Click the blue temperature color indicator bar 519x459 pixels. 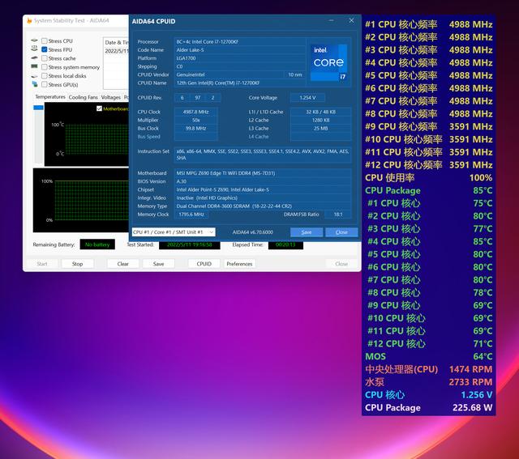coord(37,108)
